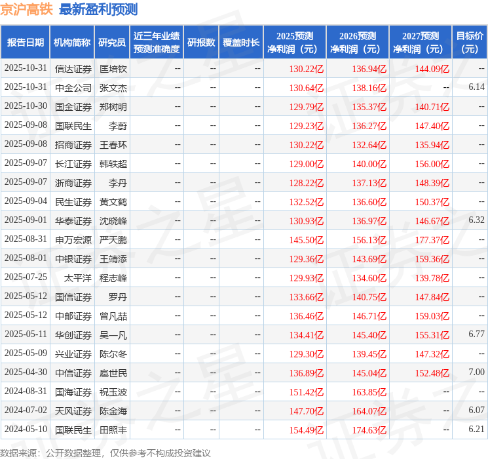
Task: Click the 2027预测净利润 column header
Action: (421, 43)
